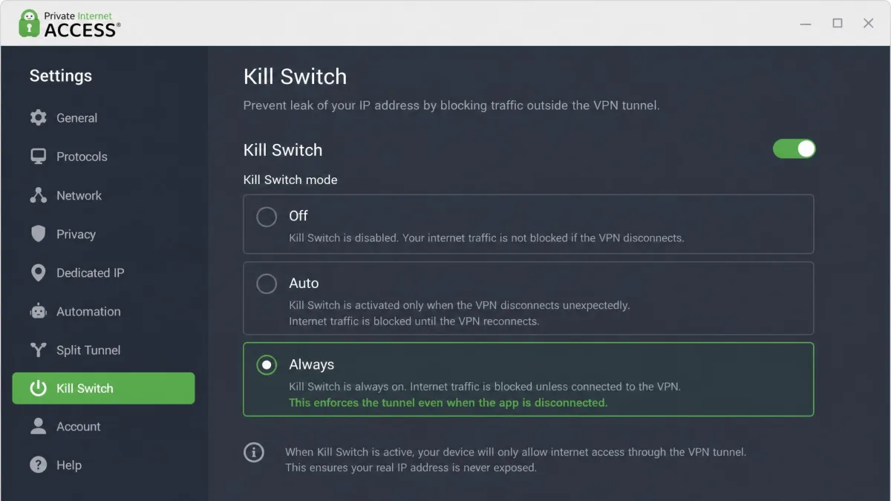Go to Network settings label
The image size is (891, 501).
tap(79, 195)
